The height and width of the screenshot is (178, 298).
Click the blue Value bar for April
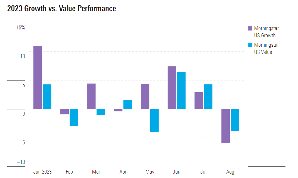click(127, 104)
